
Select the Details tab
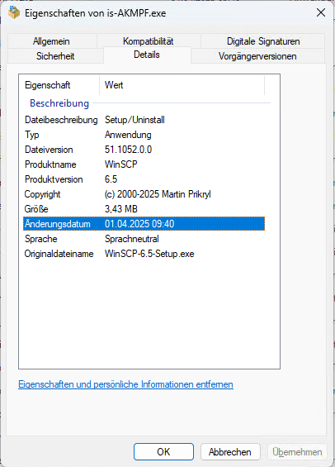147,55
